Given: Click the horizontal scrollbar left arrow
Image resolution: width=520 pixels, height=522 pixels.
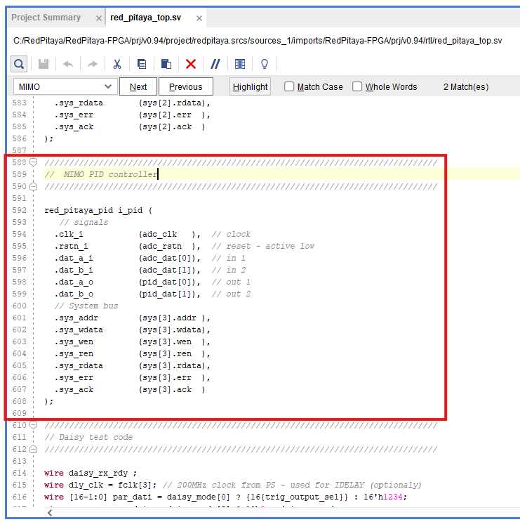Looking at the screenshot, I should pyautogui.click(x=50, y=513).
